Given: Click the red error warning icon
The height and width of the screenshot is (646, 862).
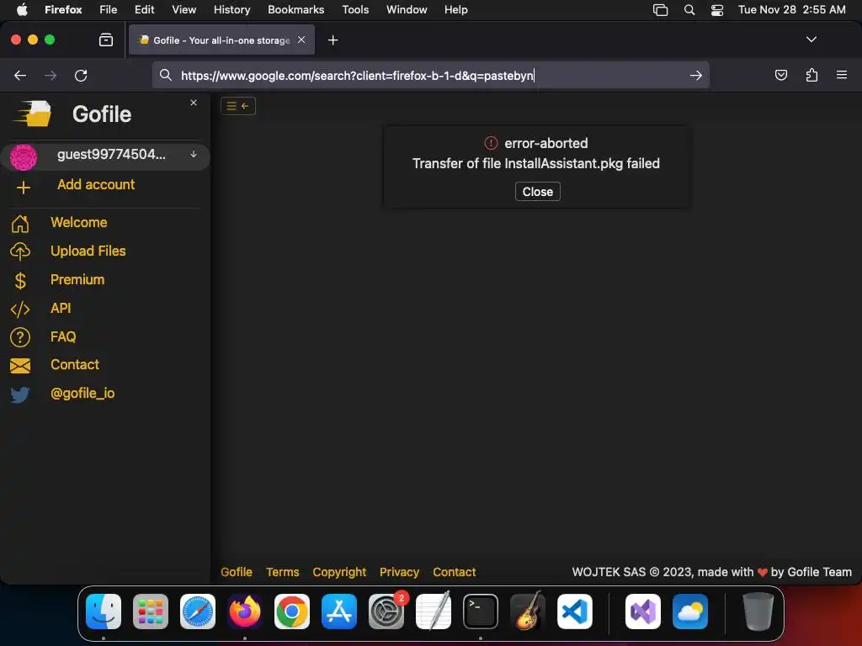Looking at the screenshot, I should [x=491, y=143].
